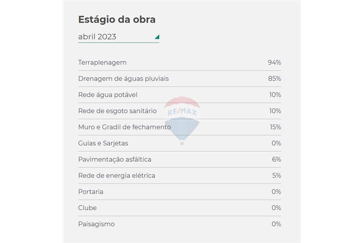Click the 94% Terraplenagem progress value
The height and width of the screenshot is (243, 364).
point(274,62)
